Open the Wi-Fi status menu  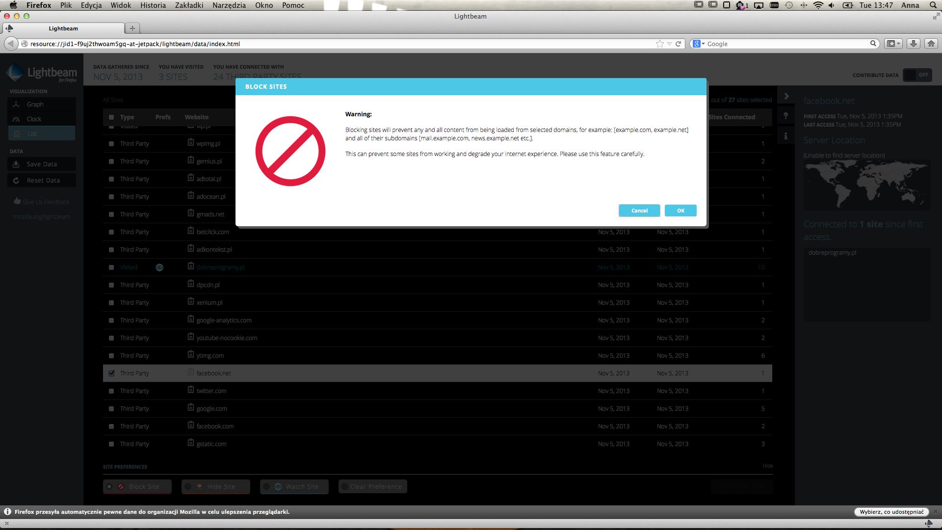[818, 5]
